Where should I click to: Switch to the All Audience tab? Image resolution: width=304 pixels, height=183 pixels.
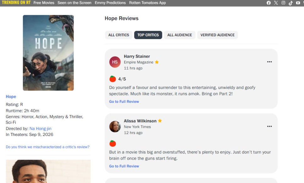[x=179, y=35]
